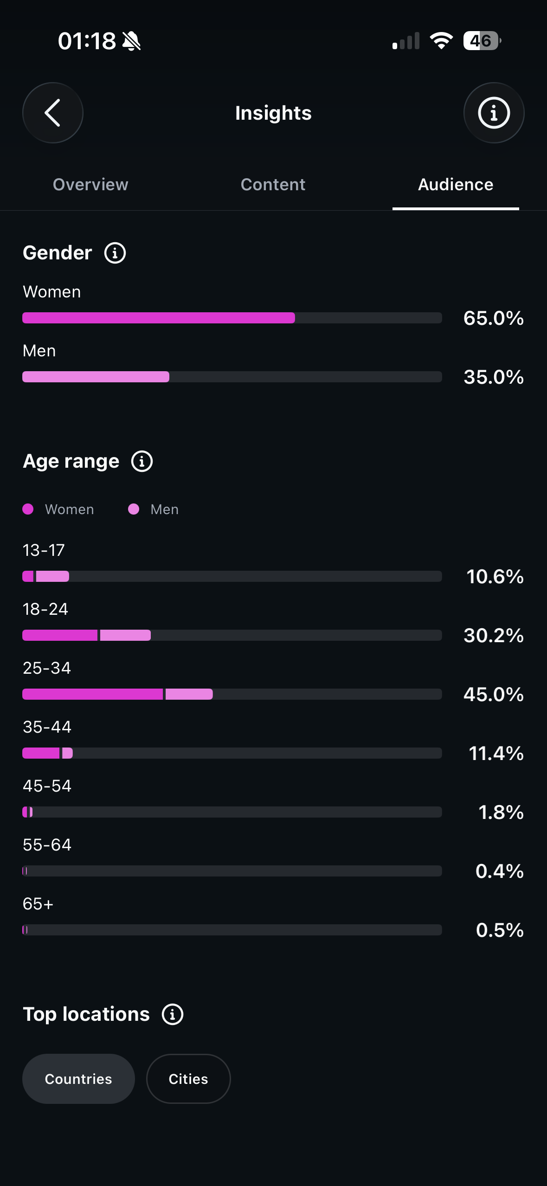
Task: Tap the 30.2% percentage value
Action: coord(494,635)
